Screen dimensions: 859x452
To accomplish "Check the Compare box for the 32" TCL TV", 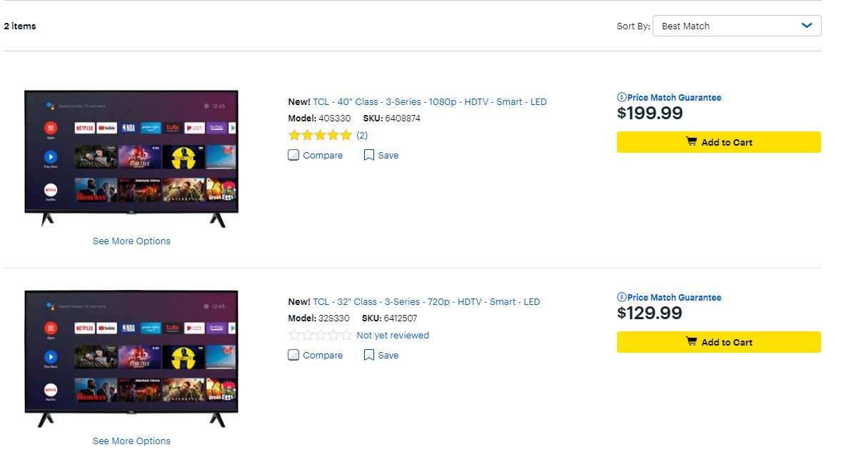I will (x=293, y=354).
